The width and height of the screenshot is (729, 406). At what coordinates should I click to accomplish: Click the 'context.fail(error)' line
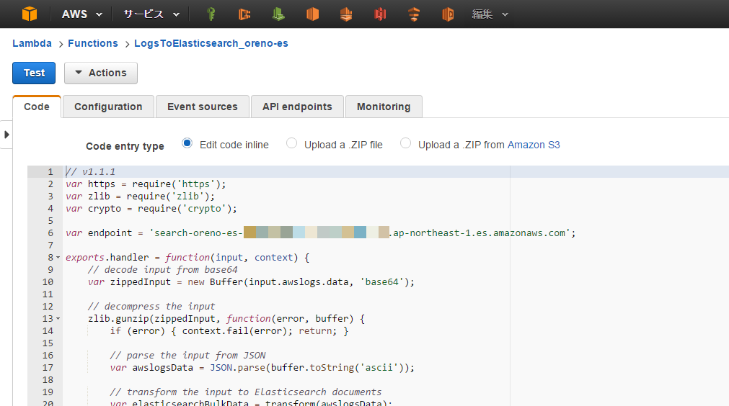pyautogui.click(x=229, y=331)
